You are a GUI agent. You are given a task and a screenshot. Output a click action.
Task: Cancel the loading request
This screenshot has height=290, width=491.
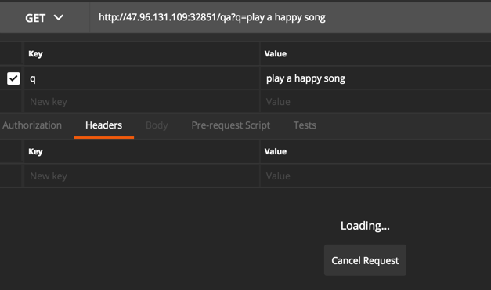coord(365,260)
